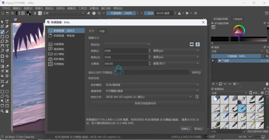Open the 帮助(H) menu
The width and height of the screenshot is (269, 140).
(x=118, y=8)
